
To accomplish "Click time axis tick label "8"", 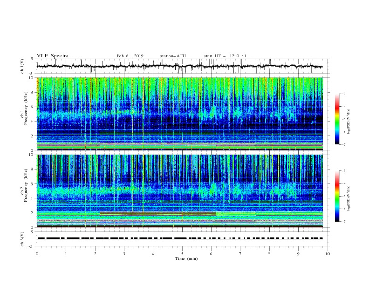I will pos(269,254).
